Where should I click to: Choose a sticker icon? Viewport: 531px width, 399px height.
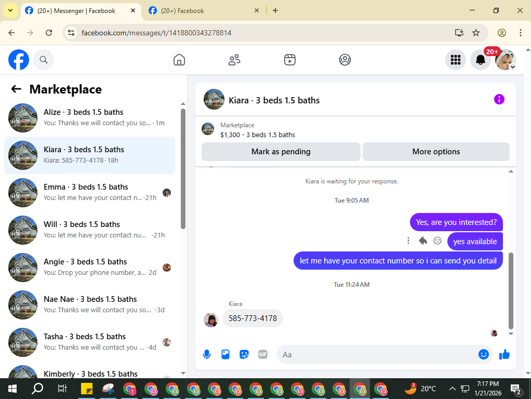click(244, 355)
